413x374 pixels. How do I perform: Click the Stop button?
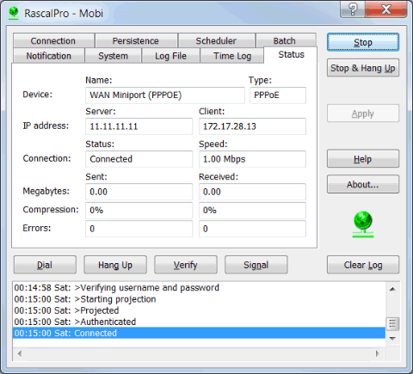coord(363,42)
